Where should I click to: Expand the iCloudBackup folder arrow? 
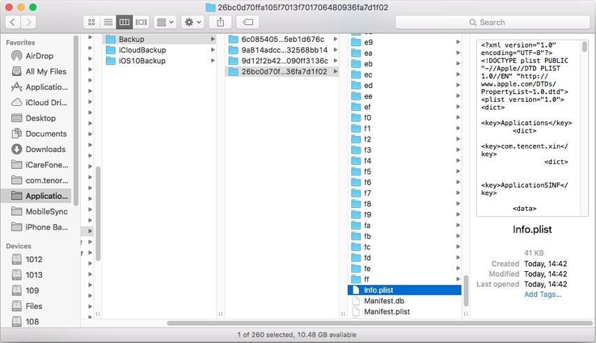coord(213,50)
